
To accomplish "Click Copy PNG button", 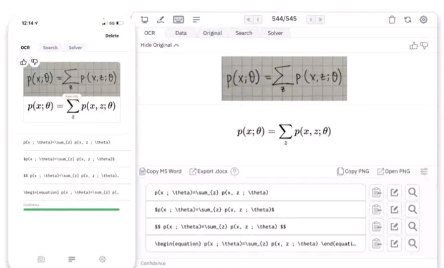I will 353,171.
